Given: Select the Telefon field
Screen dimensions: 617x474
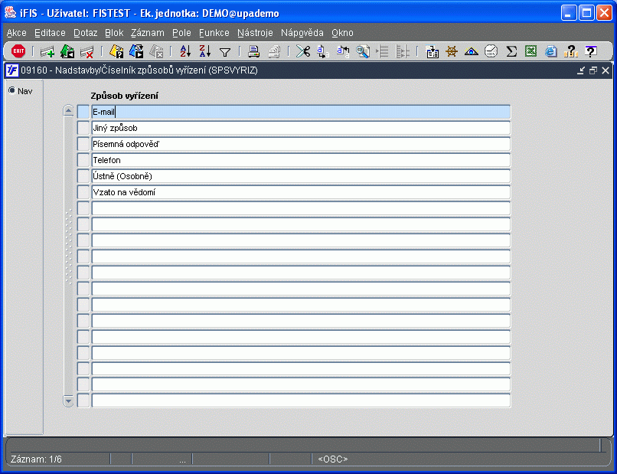Looking at the screenshot, I should point(301,160).
